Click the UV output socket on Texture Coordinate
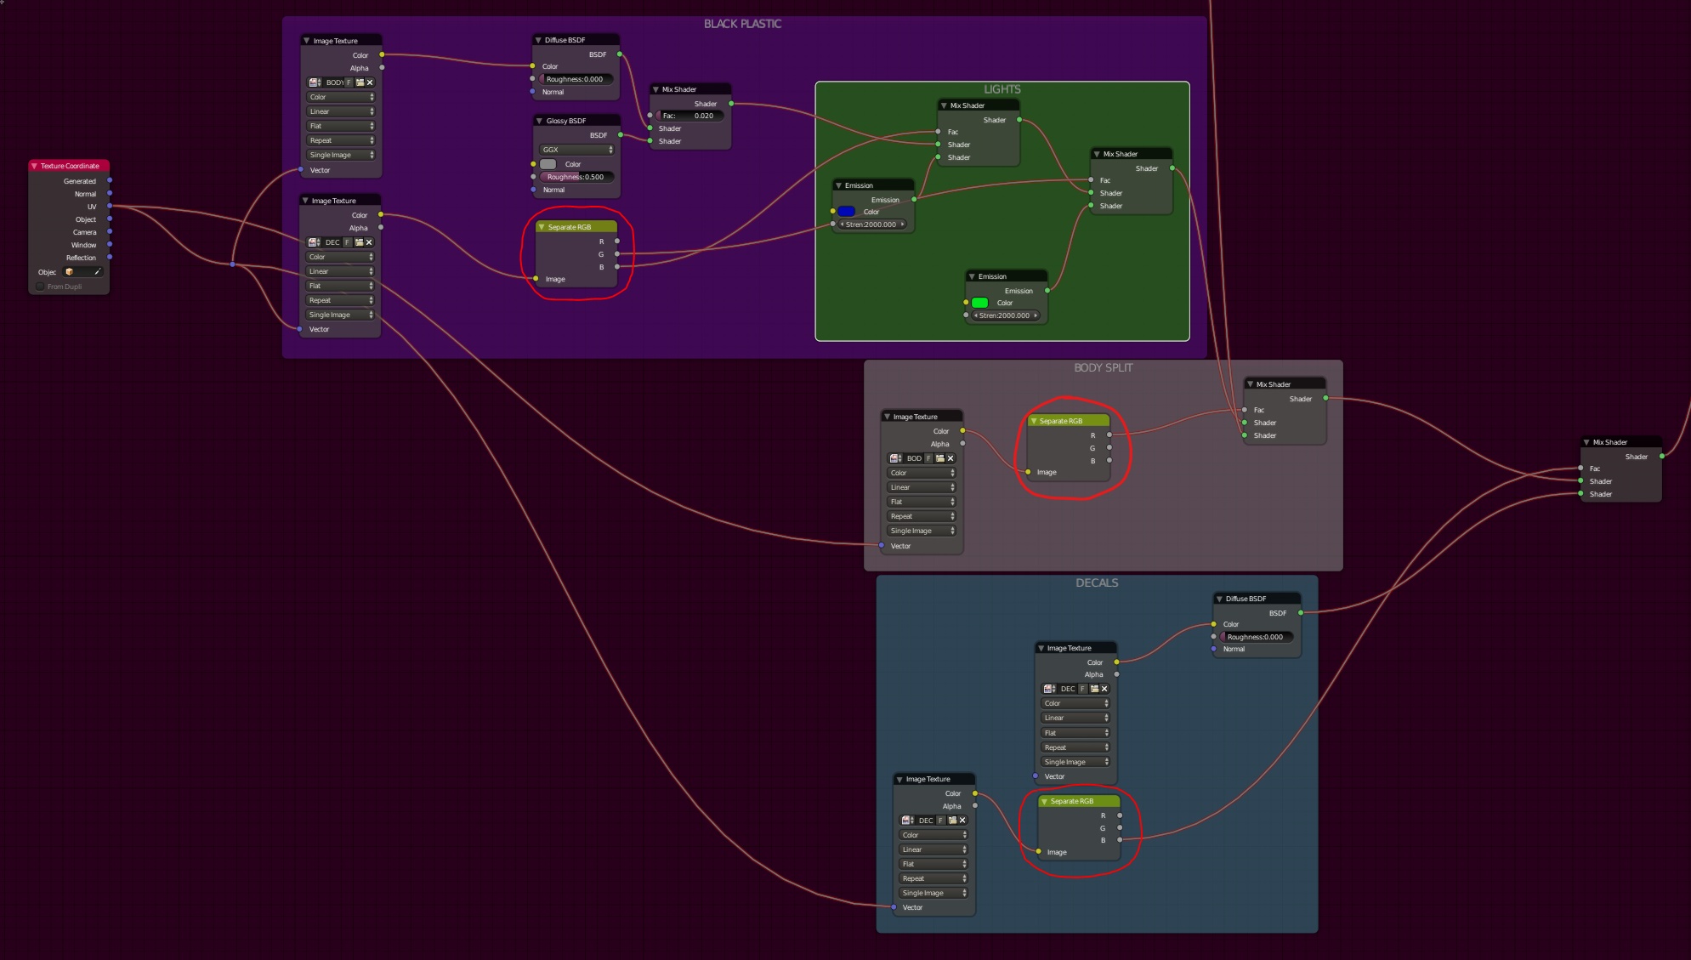This screenshot has width=1691, height=960. pos(110,206)
